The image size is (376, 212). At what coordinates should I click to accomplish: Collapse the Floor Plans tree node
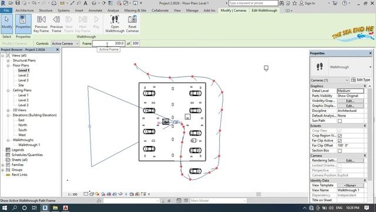click(8, 65)
